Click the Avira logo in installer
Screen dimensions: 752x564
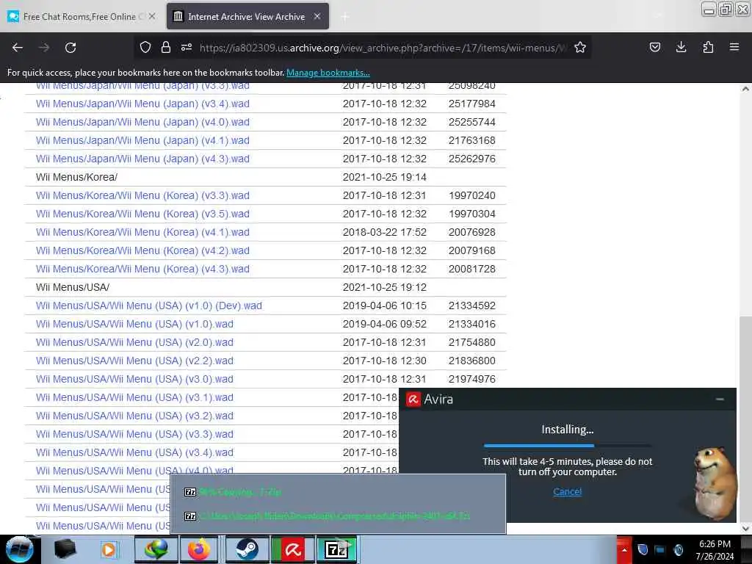click(x=413, y=399)
